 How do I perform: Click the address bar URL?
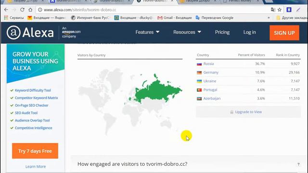pos(80,10)
